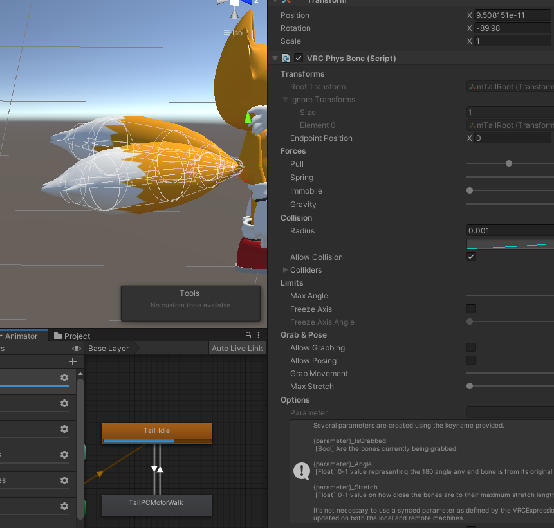Image resolution: width=554 pixels, height=528 pixels.
Task: Enable the Allow Grabbing checkbox
Action: point(471,348)
